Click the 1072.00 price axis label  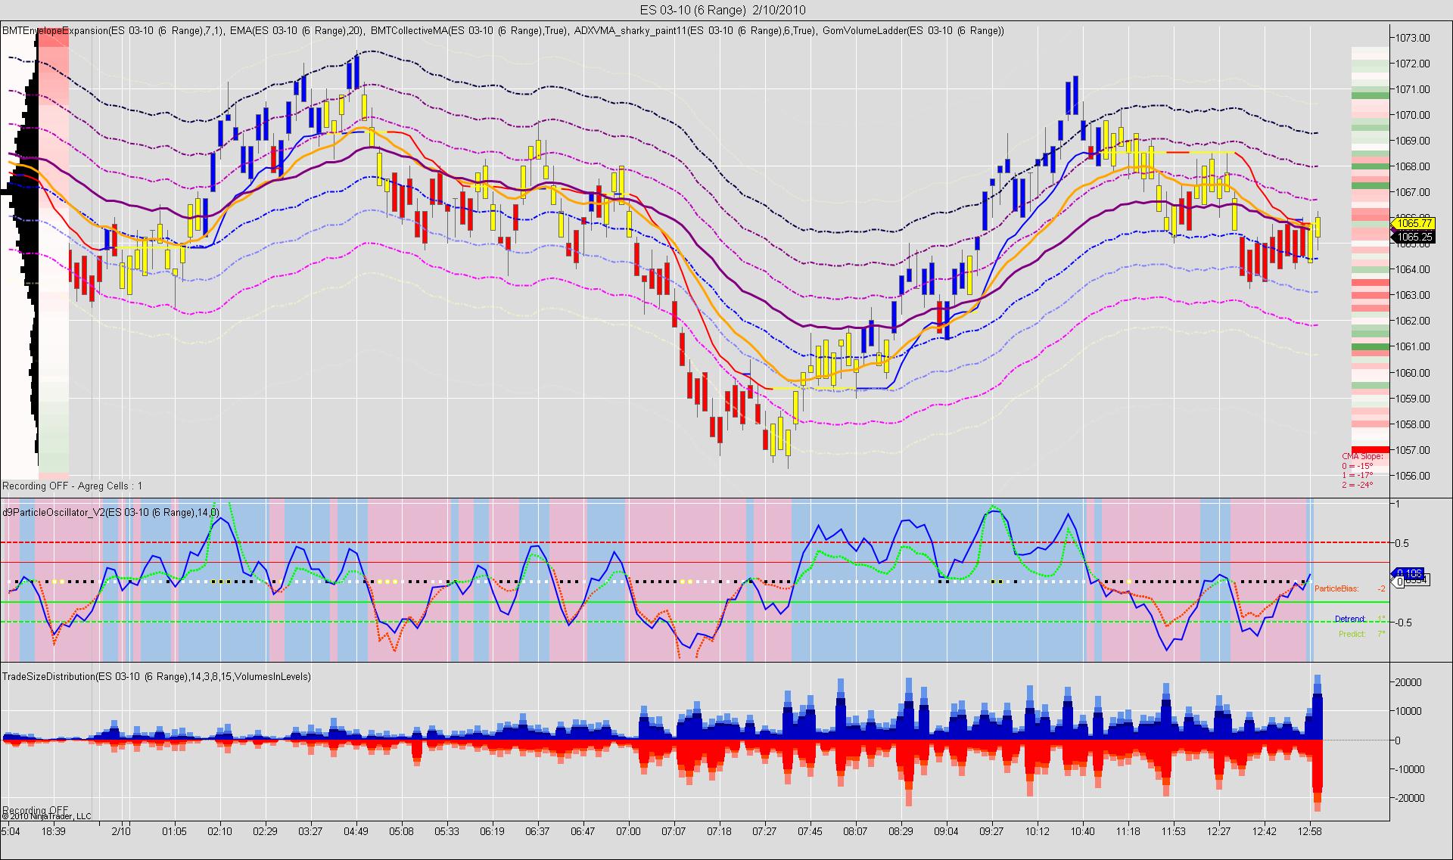[1412, 64]
